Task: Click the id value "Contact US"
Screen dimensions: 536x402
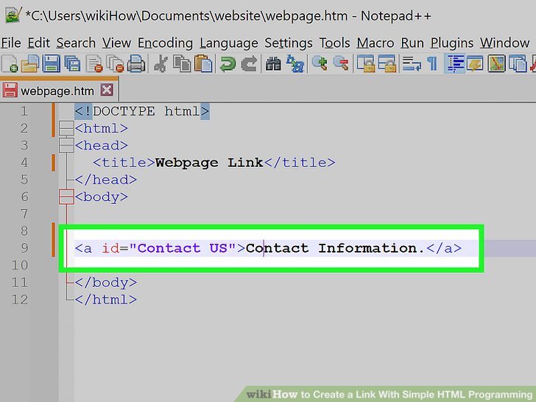Action: coord(183,248)
